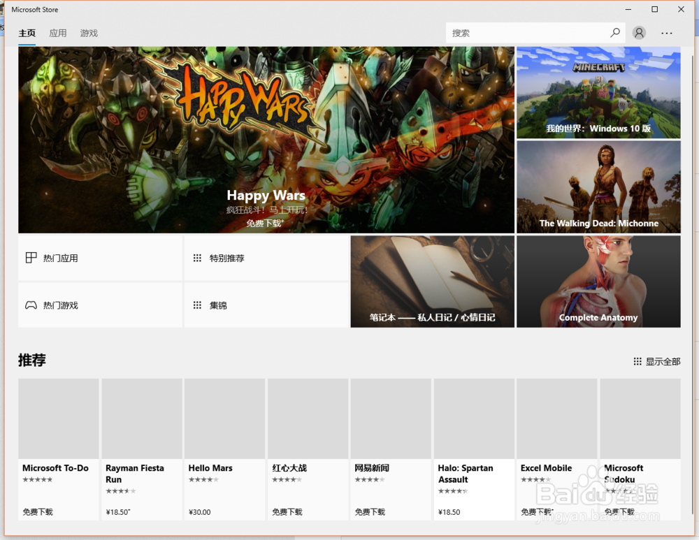The height and width of the screenshot is (540, 699).
Task: Click the 集锦 dots icon
Action: point(197,305)
